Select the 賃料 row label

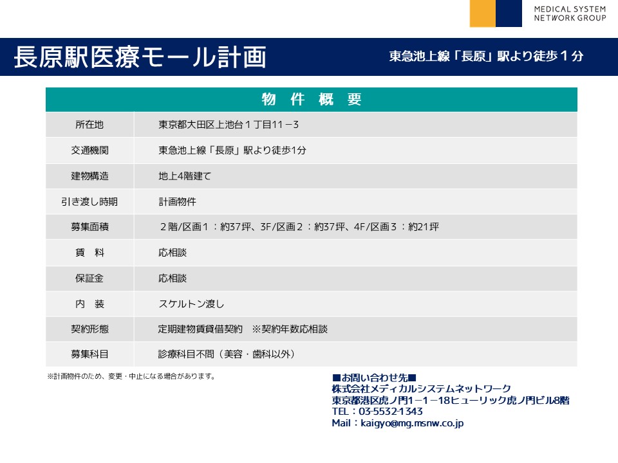click(x=89, y=253)
